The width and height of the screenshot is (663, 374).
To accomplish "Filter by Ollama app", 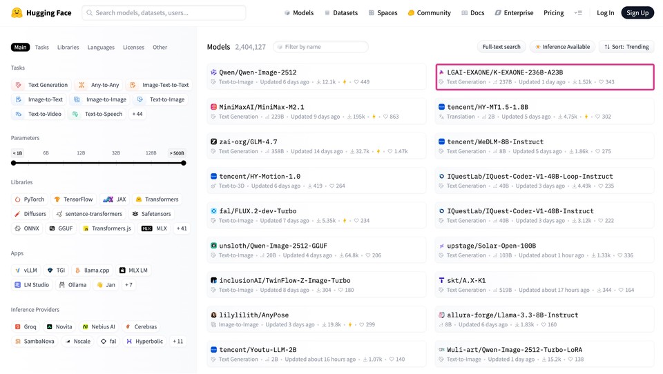I will tap(73, 285).
